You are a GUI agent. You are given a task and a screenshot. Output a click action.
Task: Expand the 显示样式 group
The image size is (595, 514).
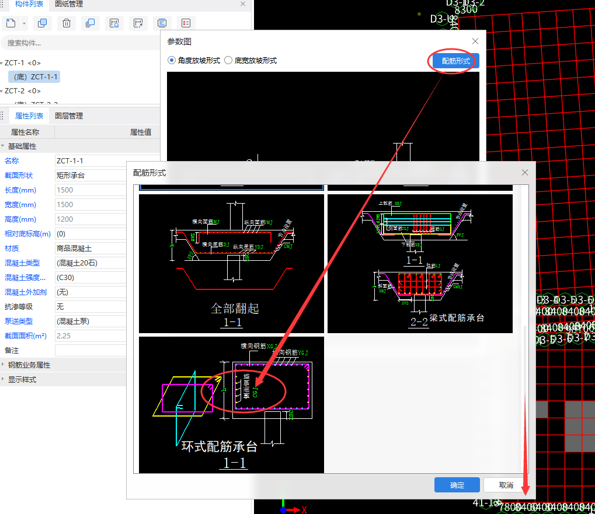click(x=3, y=379)
